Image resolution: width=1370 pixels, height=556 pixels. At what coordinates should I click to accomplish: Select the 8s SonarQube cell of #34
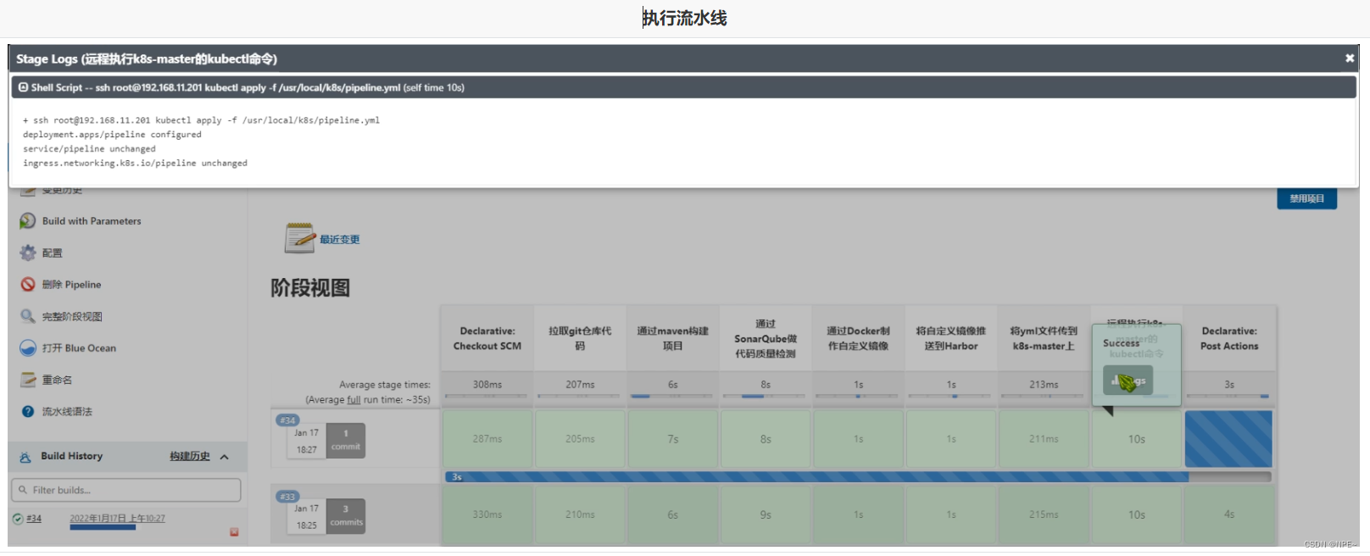pos(766,439)
